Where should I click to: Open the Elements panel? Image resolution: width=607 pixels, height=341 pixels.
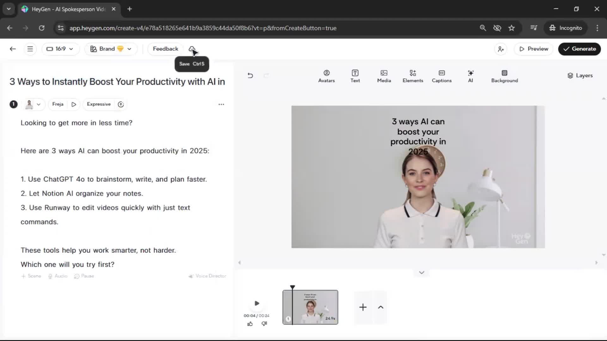tap(413, 76)
